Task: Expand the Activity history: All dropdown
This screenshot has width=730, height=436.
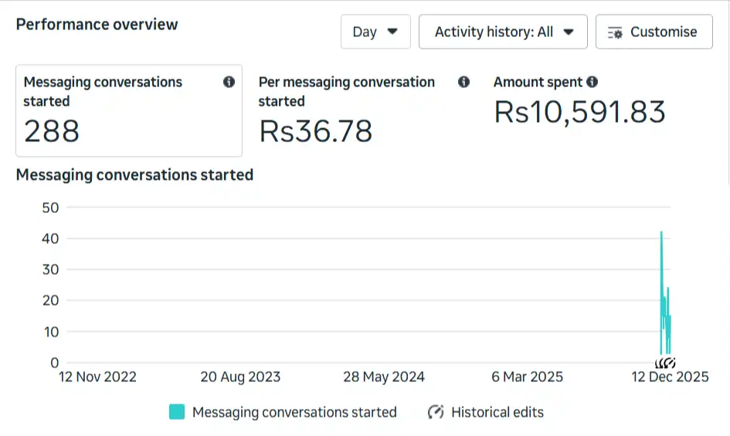Action: [x=503, y=32]
